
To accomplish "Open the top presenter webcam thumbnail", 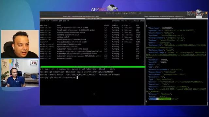I will 20,44.
